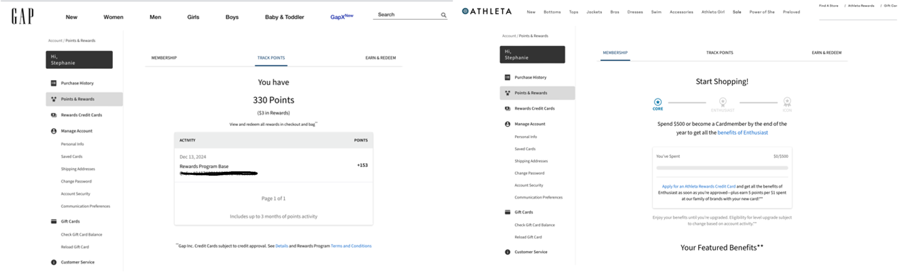Image resolution: width=898 pixels, height=275 pixels.
Task: Go to Gap Change Password
Action: coord(76,182)
